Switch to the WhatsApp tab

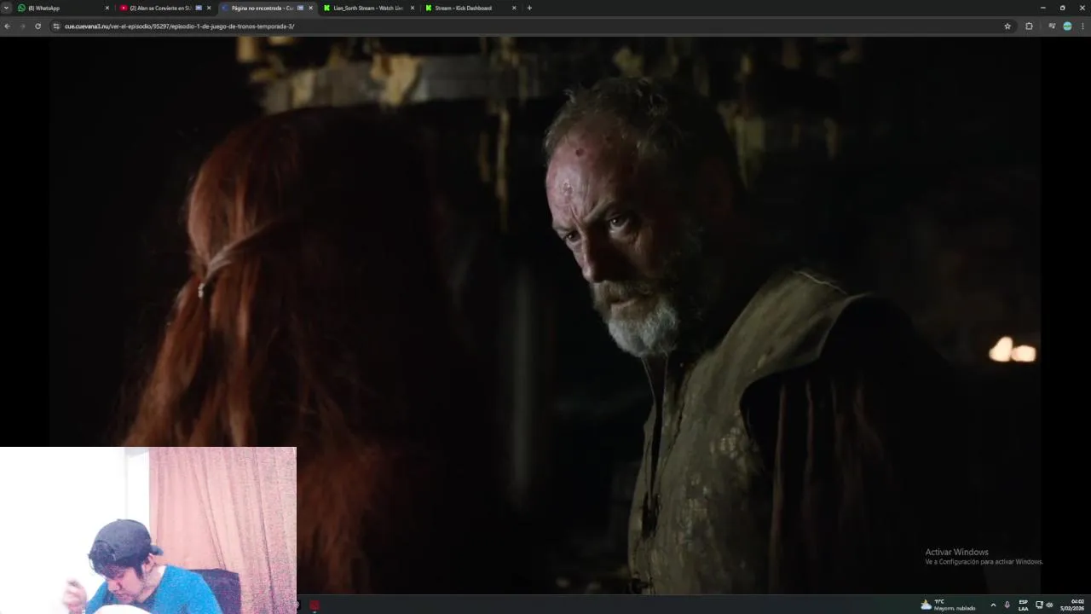click(x=64, y=8)
